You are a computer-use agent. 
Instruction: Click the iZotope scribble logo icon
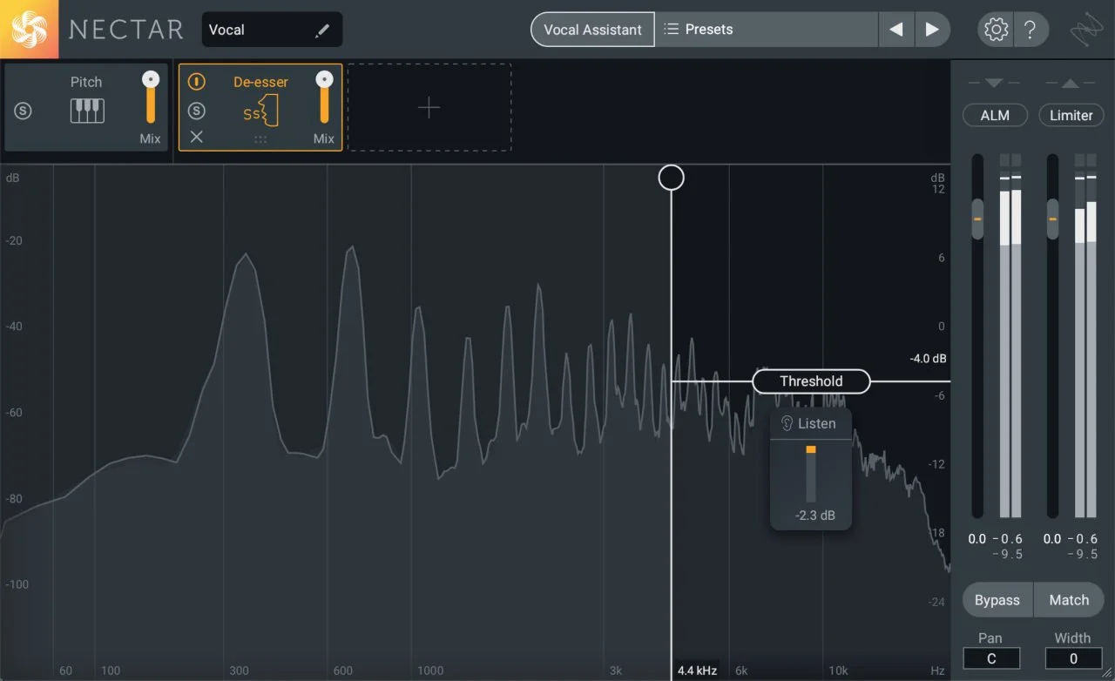[1085, 30]
